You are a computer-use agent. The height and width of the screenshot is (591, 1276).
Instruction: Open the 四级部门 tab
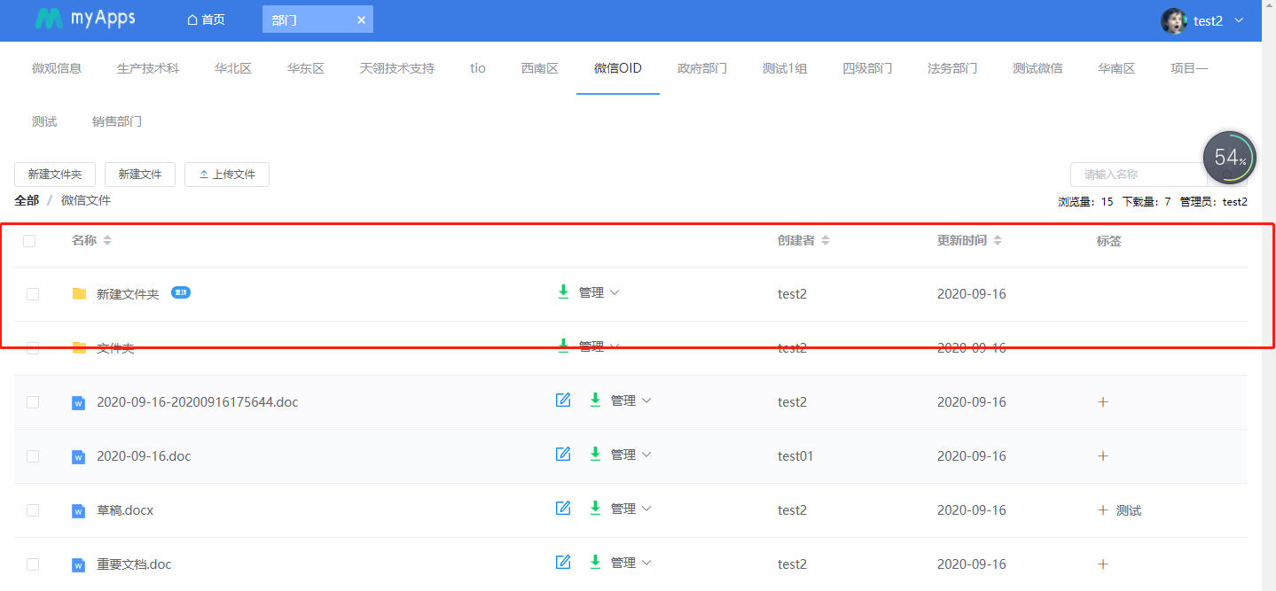[x=867, y=68]
